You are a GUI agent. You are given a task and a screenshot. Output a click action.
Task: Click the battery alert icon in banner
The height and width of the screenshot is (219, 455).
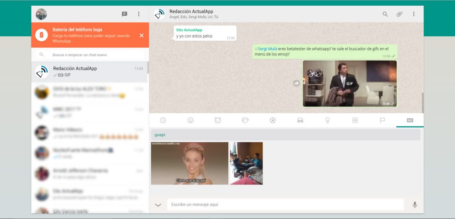41,35
